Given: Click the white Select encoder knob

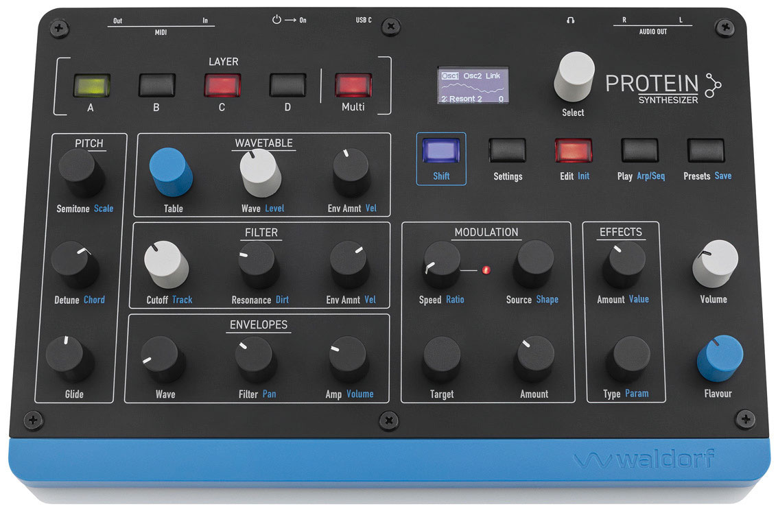Looking at the screenshot, I should point(574,77).
